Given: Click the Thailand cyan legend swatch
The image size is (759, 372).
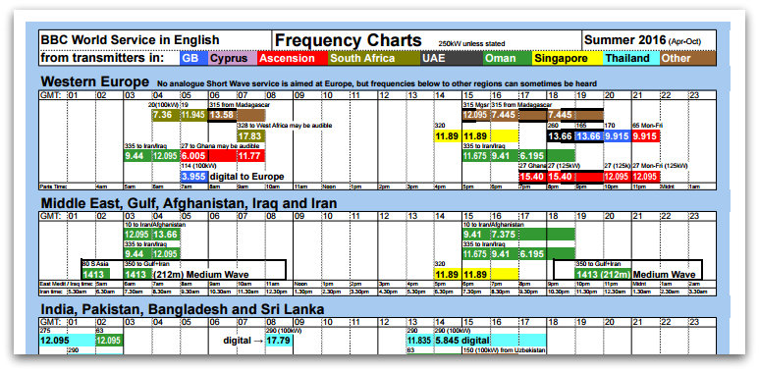Looking at the screenshot, I should 631,59.
